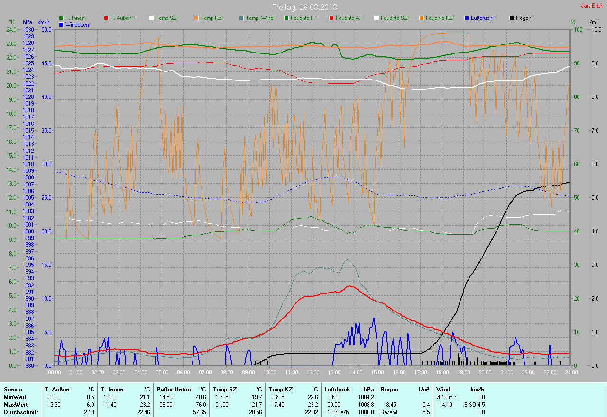Click the chart title Freitag, 29.03.2013
Screen dimensions: 607x417
point(304,7)
